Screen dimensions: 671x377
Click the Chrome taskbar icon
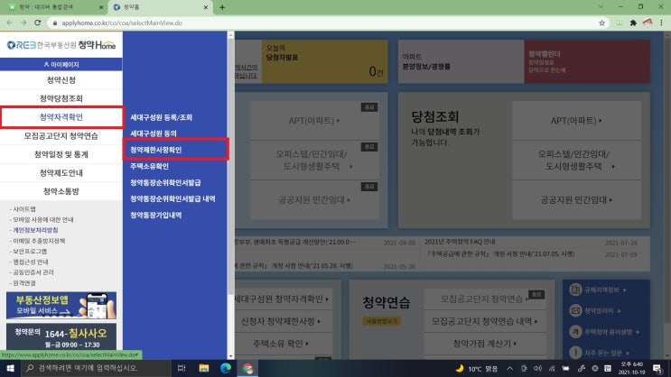(x=247, y=368)
